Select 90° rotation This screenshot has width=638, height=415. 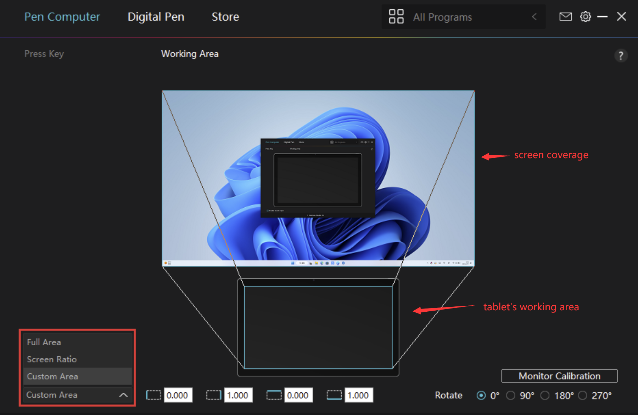(x=510, y=395)
